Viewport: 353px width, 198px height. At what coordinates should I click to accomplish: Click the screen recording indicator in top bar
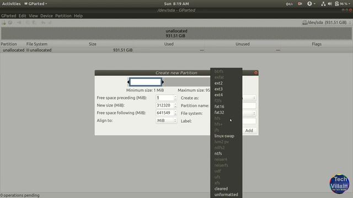point(299,4)
